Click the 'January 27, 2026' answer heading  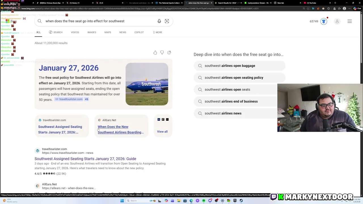(x=69, y=68)
